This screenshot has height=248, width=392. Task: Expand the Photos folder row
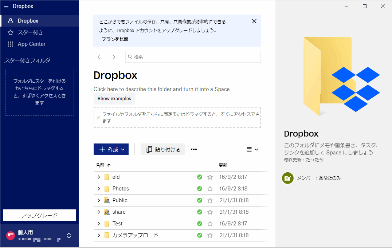99,189
